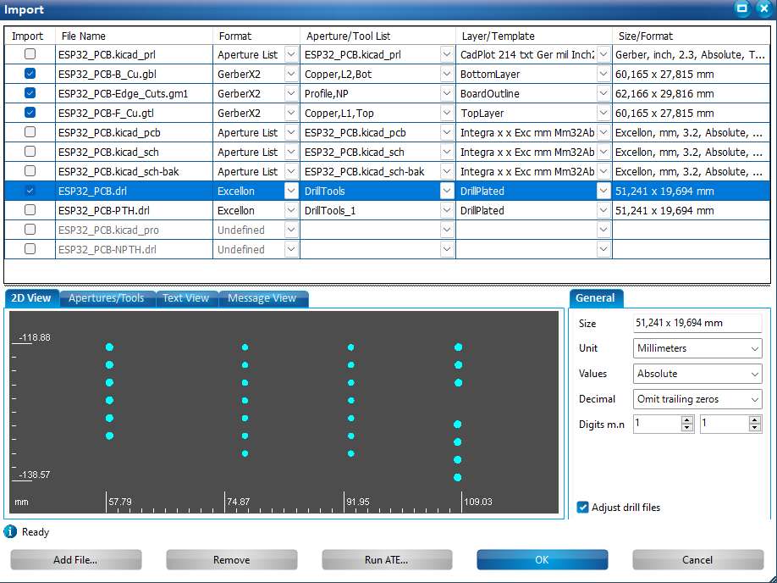
Task: Click the Run ATE... button
Action: pyautogui.click(x=387, y=559)
